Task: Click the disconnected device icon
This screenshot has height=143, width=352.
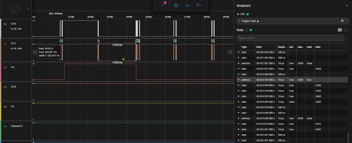Action: 16,9
